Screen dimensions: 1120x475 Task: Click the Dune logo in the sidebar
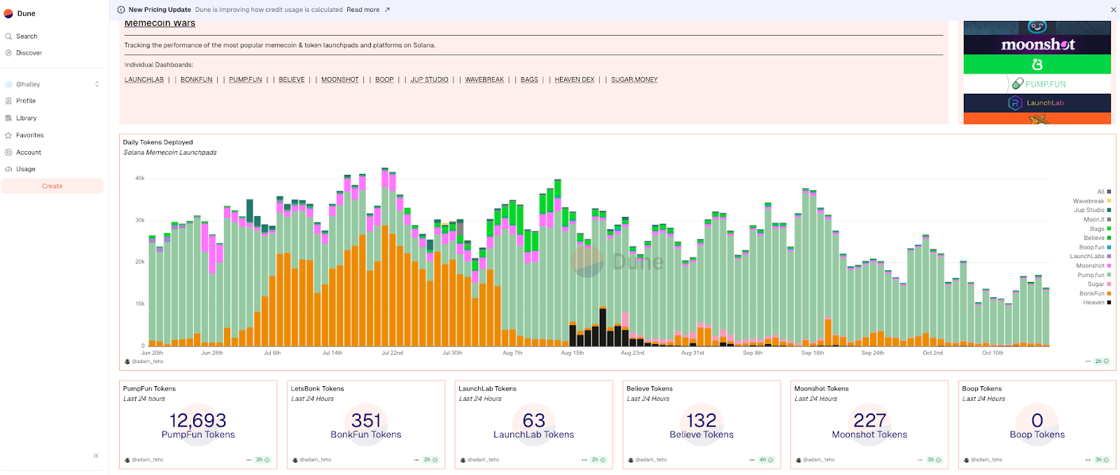[x=8, y=13]
